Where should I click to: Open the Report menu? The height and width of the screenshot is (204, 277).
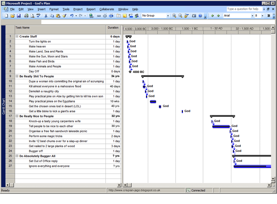click(x=91, y=9)
